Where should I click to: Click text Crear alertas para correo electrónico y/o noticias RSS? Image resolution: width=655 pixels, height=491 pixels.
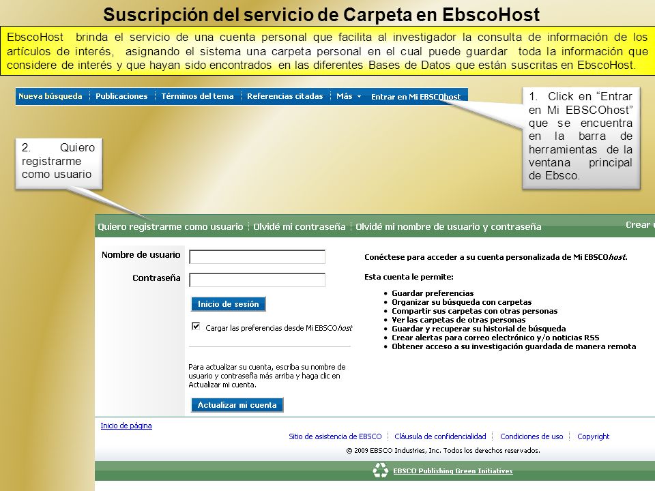(x=495, y=338)
